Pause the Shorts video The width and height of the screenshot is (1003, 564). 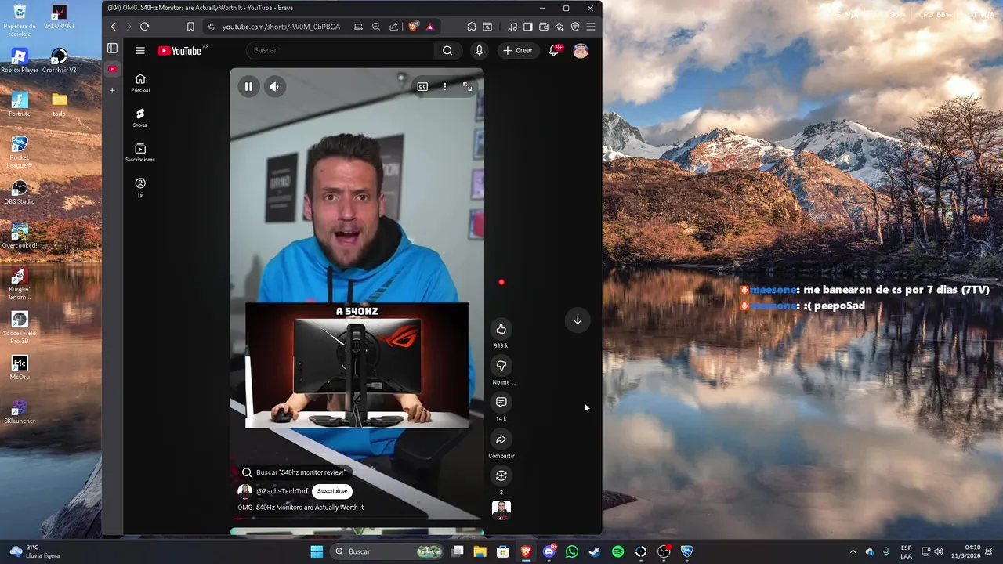248,87
